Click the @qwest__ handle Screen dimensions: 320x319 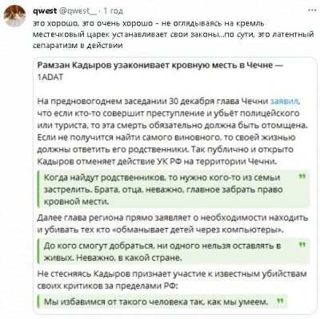(78, 11)
